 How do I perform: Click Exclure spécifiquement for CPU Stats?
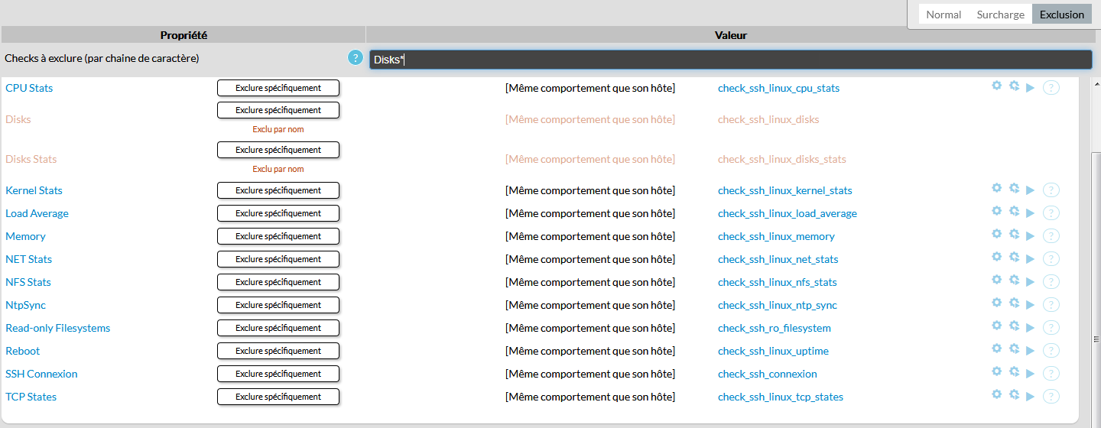278,88
